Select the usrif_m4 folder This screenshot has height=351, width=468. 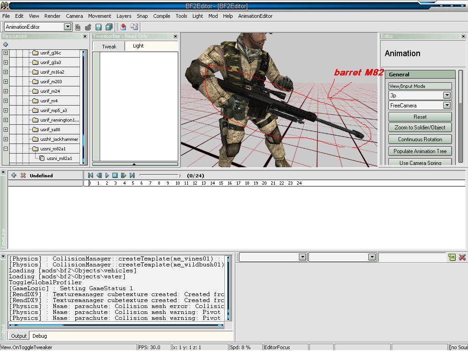[x=49, y=101]
